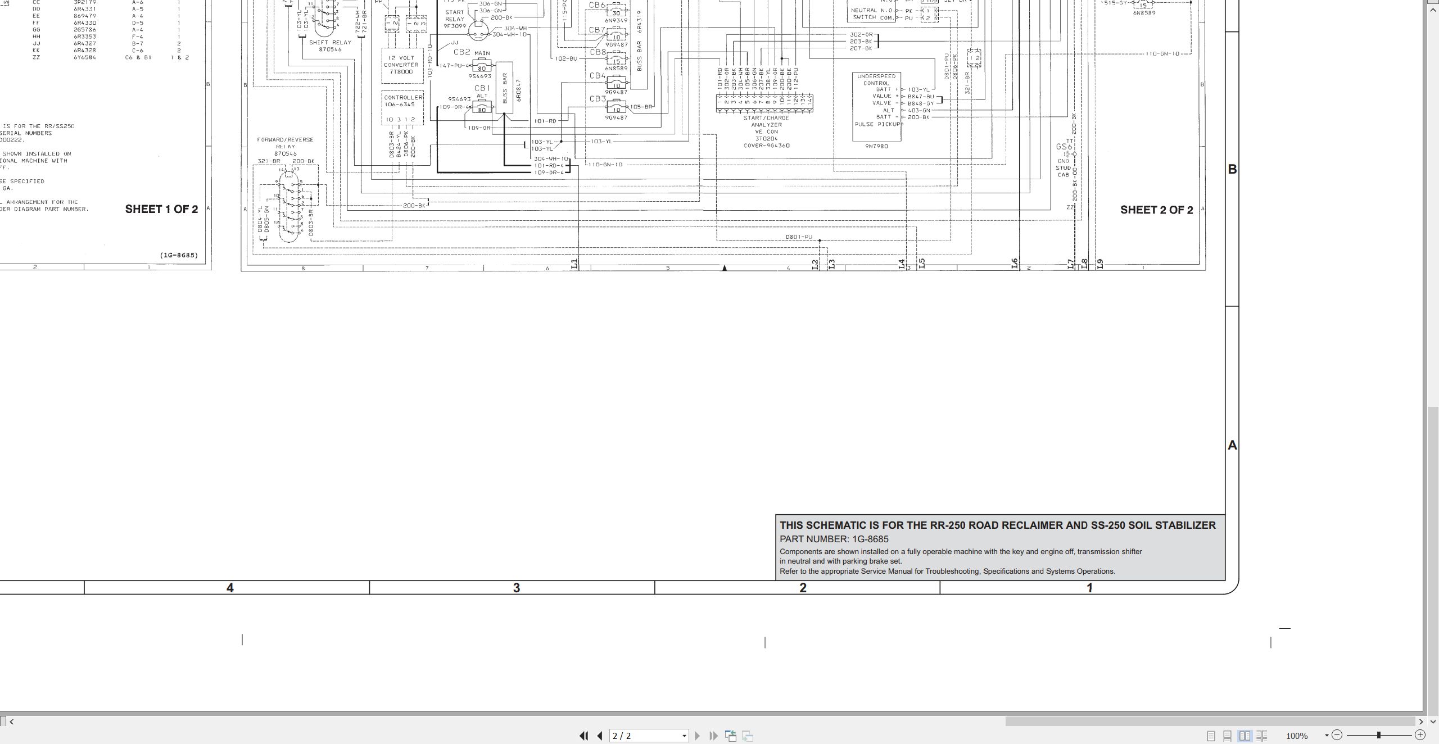Click the GS6 ground stud label
The image size is (1439, 744).
click(x=1064, y=147)
